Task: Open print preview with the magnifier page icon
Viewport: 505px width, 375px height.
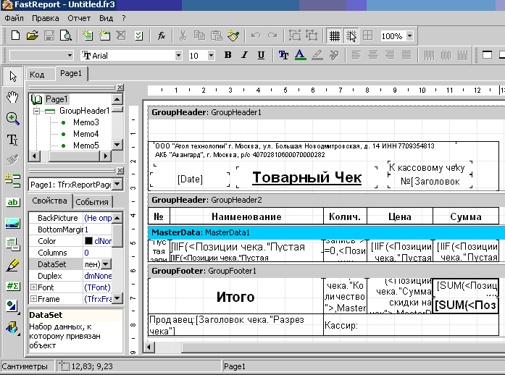Action: click(66, 35)
